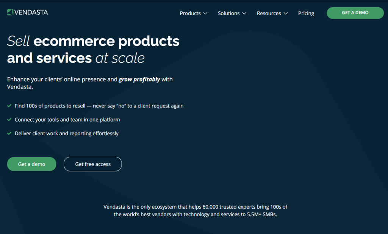
Task: Go to the Pricing page
Action: coord(306,13)
